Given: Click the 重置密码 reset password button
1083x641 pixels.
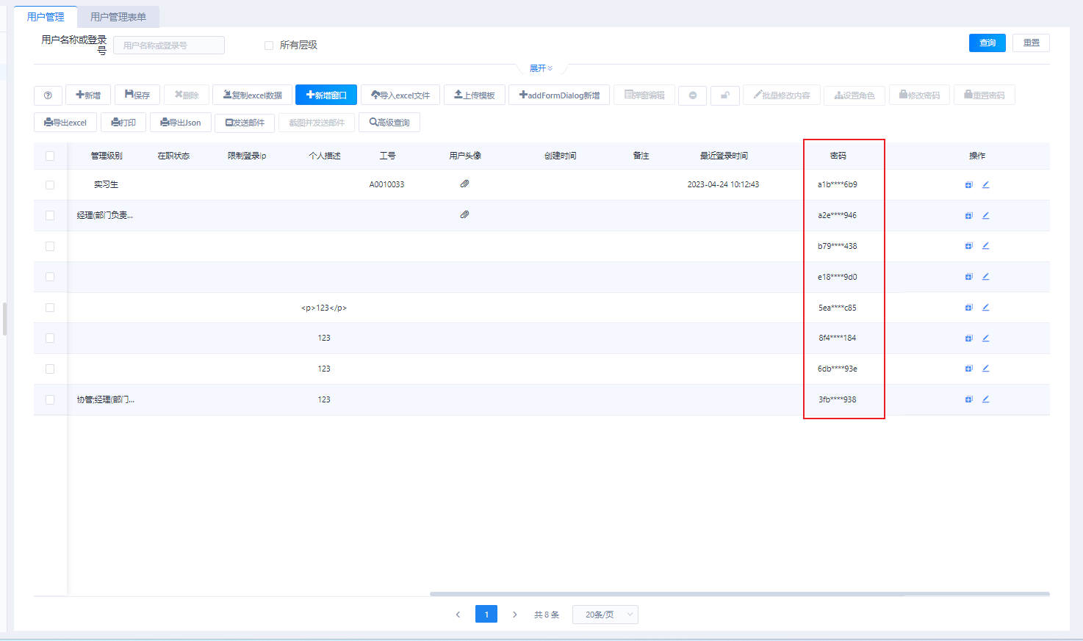Looking at the screenshot, I should click(x=985, y=95).
